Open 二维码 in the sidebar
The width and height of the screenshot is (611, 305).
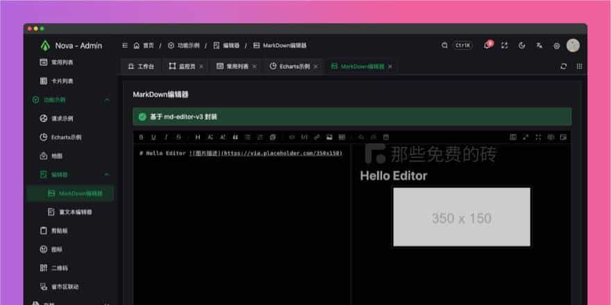[71, 268]
